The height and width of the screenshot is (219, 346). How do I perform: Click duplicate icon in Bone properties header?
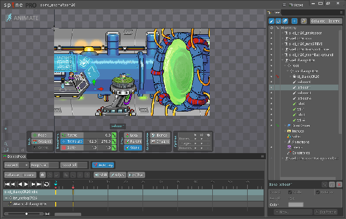325,184
